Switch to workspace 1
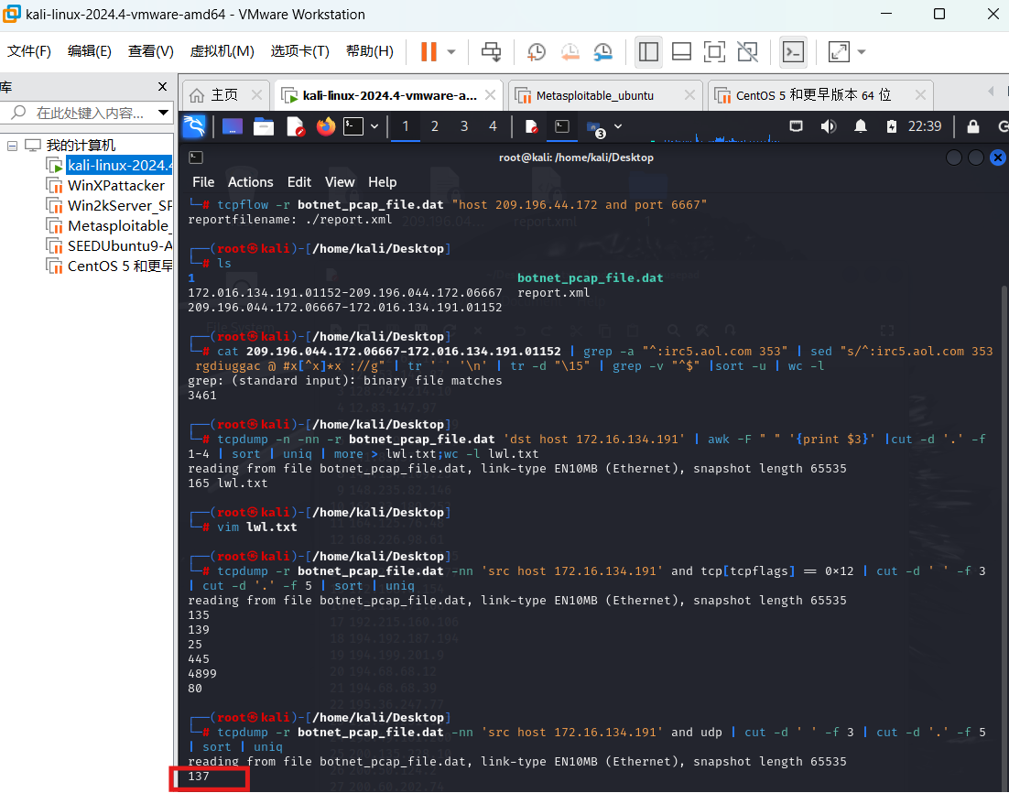Screen dimensions: 1009x793 (406, 126)
